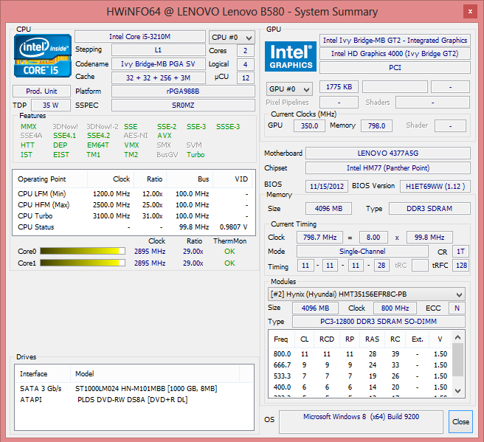Click the Operating Point column header

click(50, 179)
